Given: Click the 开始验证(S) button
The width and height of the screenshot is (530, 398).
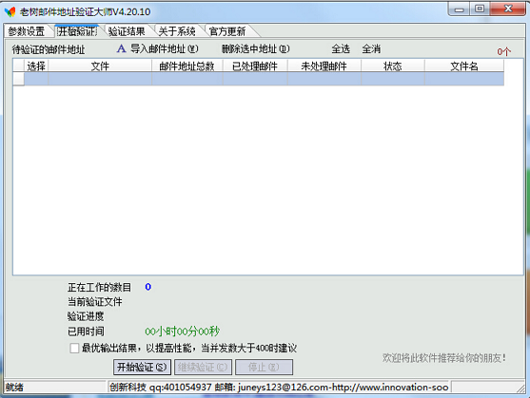Looking at the screenshot, I should [142, 367].
